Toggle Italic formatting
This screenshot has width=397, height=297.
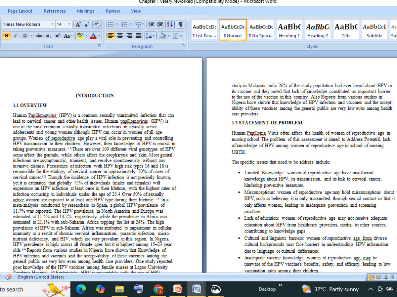click(15, 36)
